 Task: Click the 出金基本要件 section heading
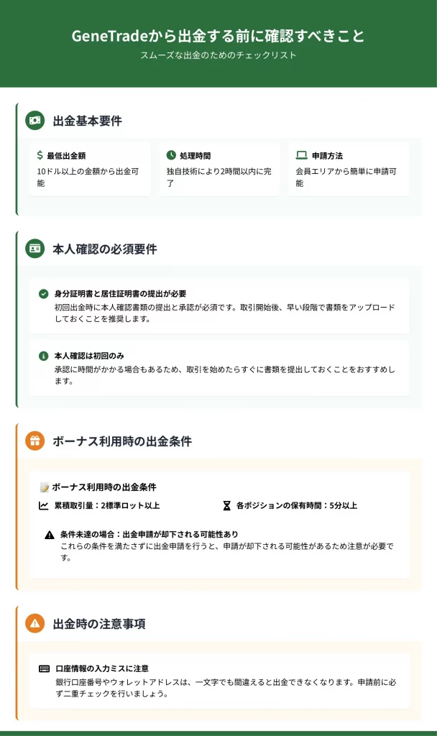87,121
